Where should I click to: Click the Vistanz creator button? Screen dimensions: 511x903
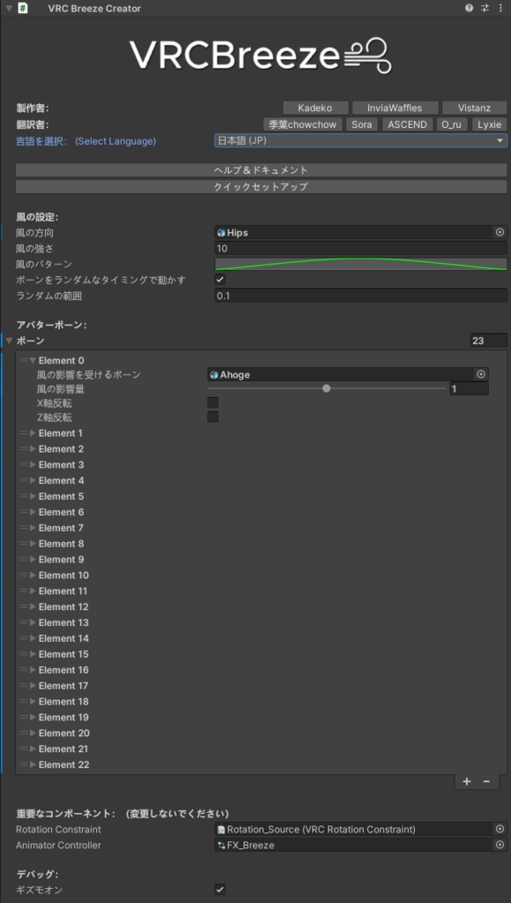[x=474, y=108]
